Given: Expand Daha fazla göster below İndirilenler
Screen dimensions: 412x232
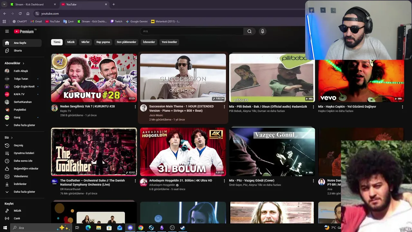Looking at the screenshot, I should point(22,192).
